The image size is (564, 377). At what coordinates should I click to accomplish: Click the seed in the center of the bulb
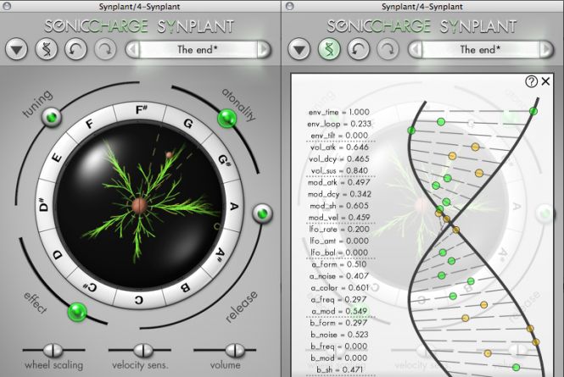pyautogui.click(x=139, y=206)
